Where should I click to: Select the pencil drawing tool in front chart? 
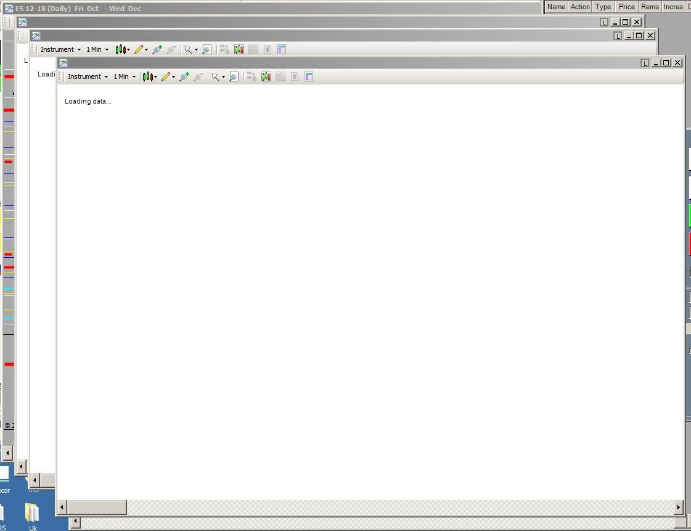coord(166,76)
